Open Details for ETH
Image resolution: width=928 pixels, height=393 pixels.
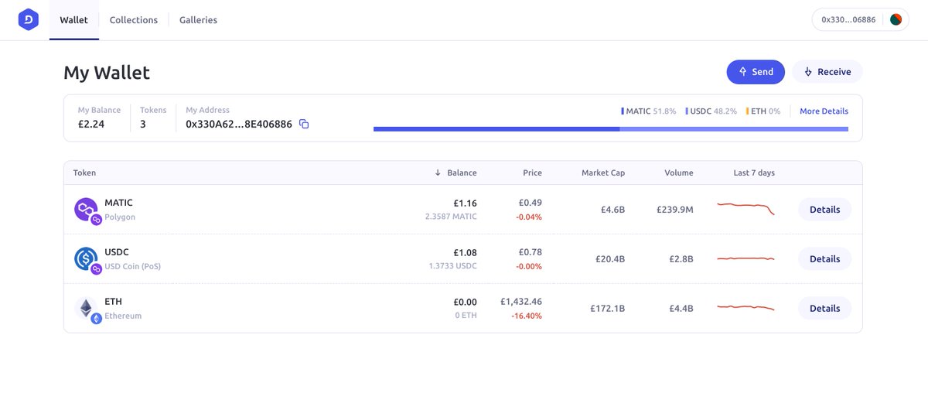pos(824,309)
